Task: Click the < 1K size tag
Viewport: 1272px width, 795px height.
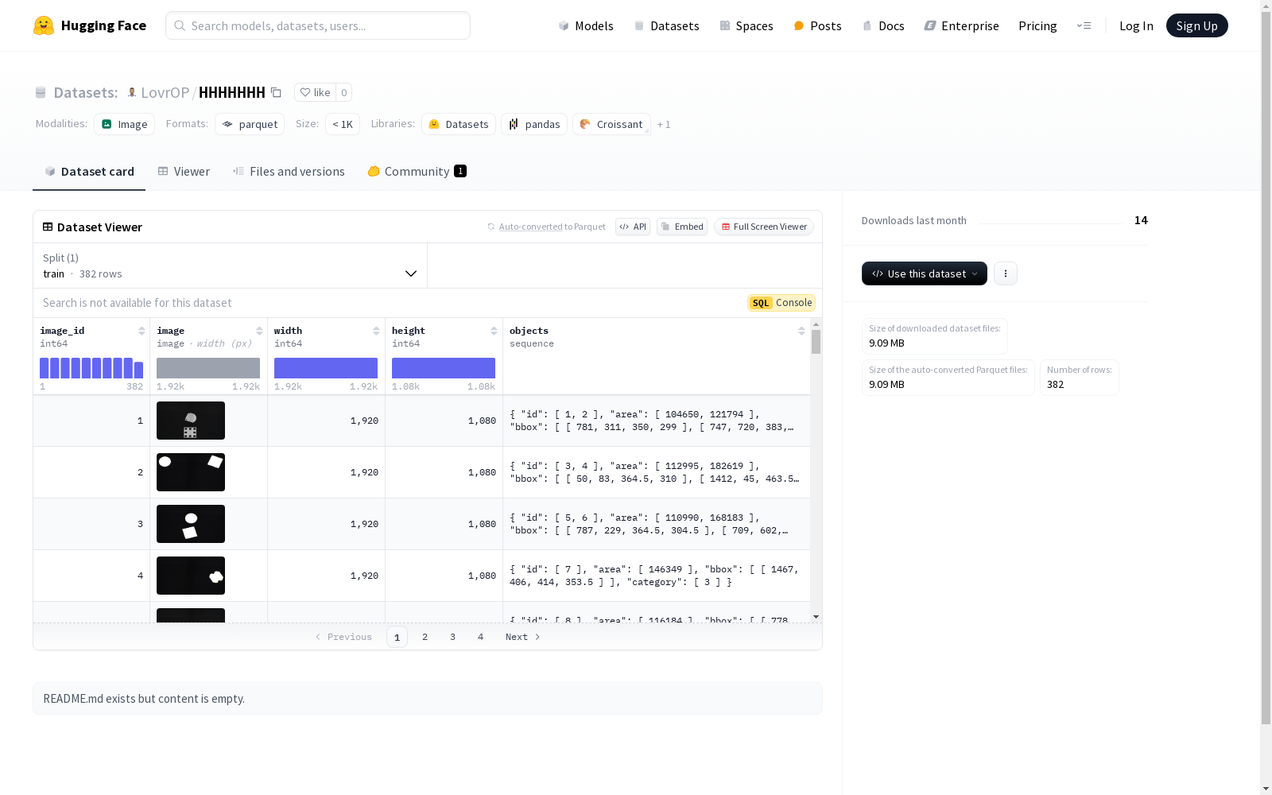Action: [x=343, y=124]
